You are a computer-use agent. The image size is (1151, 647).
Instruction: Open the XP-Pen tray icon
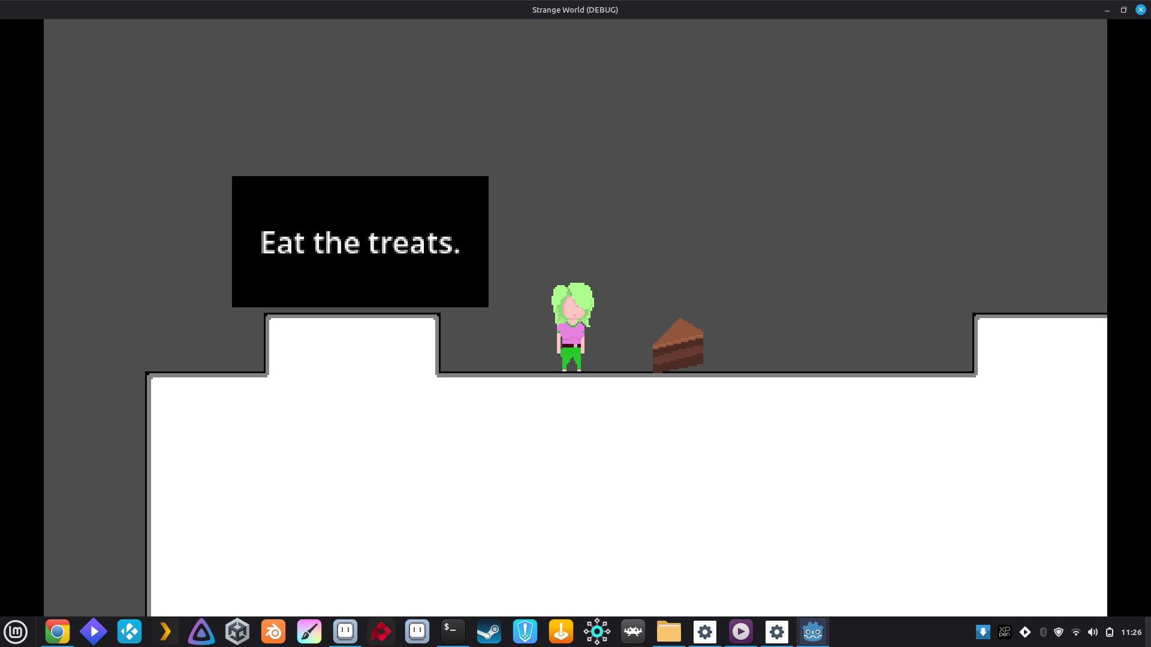click(1005, 632)
